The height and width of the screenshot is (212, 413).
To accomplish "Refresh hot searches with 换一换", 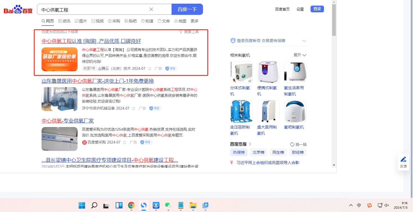I will pos(298,144).
